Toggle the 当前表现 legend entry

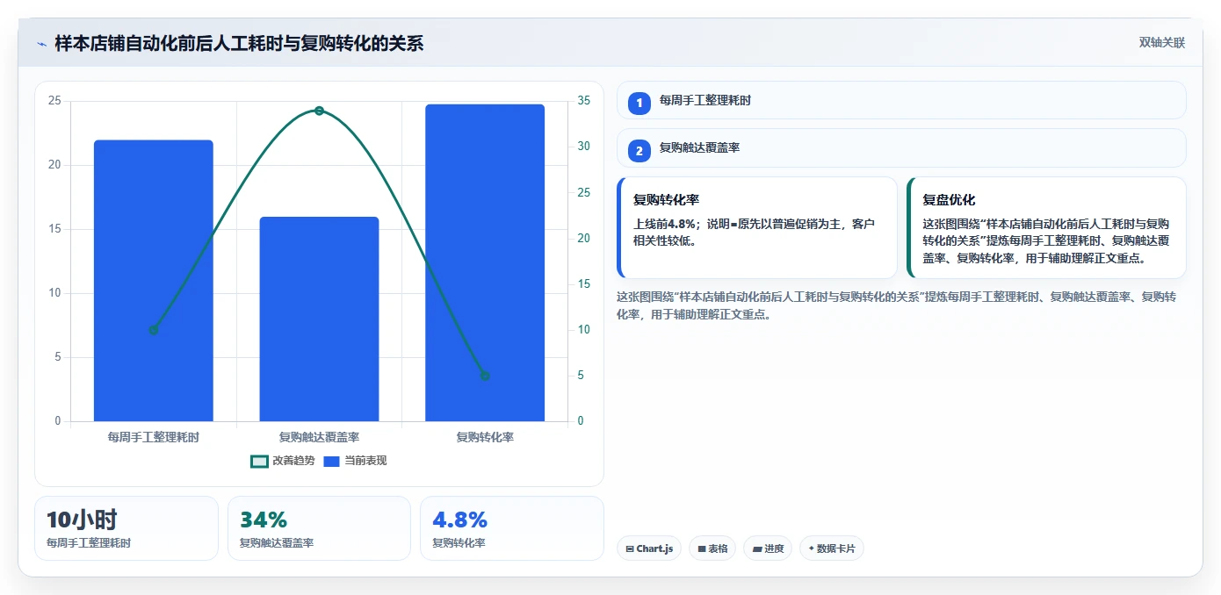click(x=355, y=461)
